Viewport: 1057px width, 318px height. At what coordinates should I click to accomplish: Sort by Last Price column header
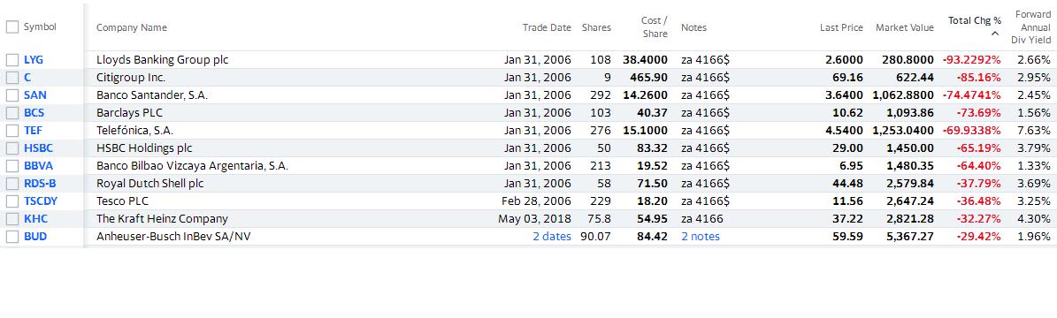[x=841, y=27]
